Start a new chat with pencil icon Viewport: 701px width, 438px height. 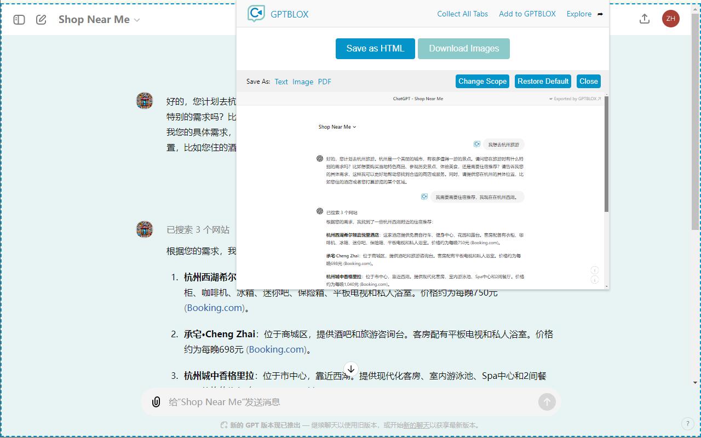(41, 20)
